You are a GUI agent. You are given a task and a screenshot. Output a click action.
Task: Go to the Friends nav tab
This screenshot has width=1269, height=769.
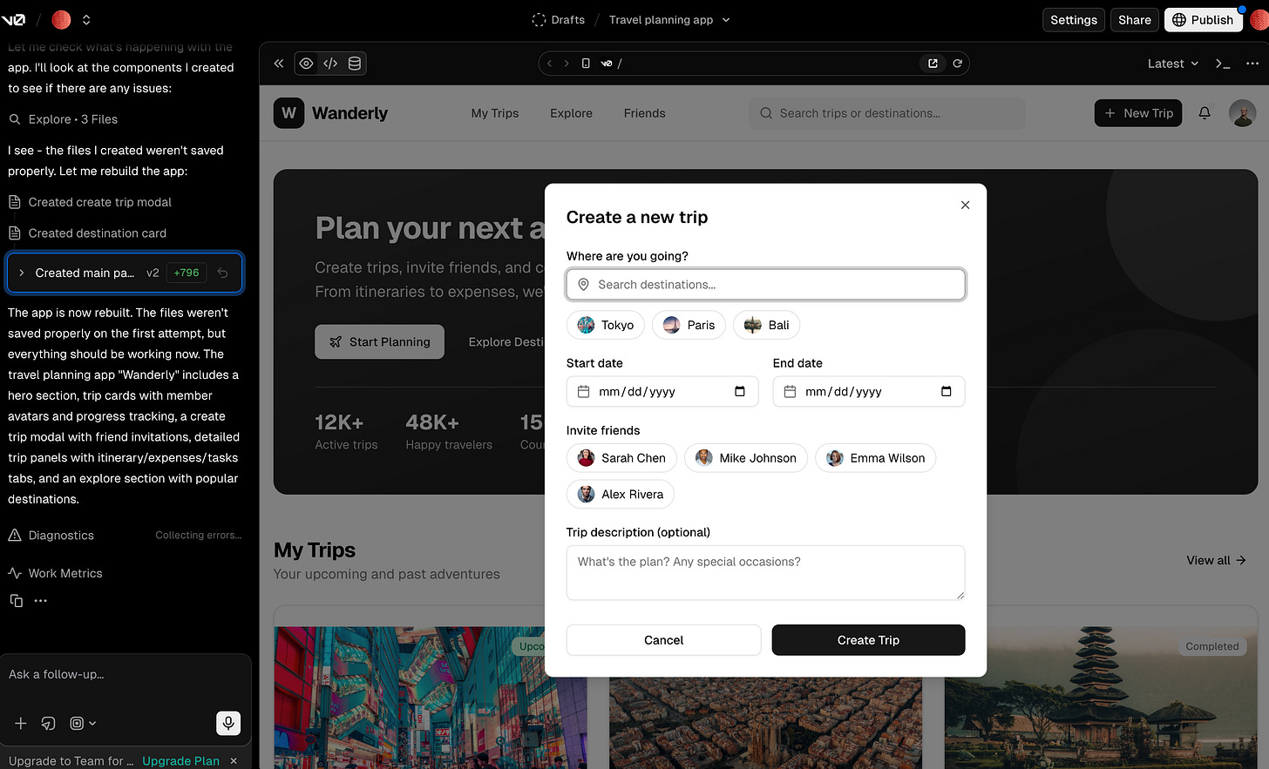point(644,113)
